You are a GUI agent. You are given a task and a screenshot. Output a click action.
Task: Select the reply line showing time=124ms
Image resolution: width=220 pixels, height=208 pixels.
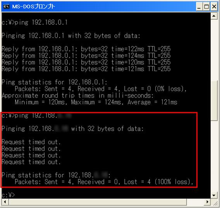(x=86, y=56)
